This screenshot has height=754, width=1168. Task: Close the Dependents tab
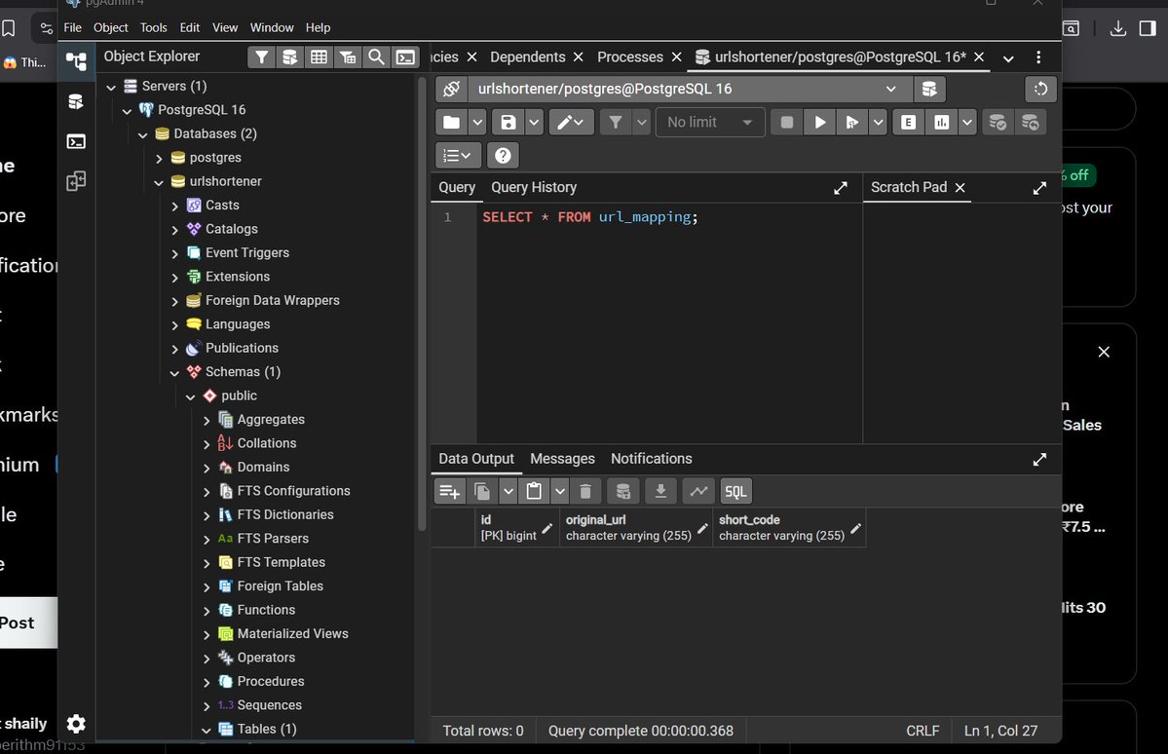[x=578, y=57]
